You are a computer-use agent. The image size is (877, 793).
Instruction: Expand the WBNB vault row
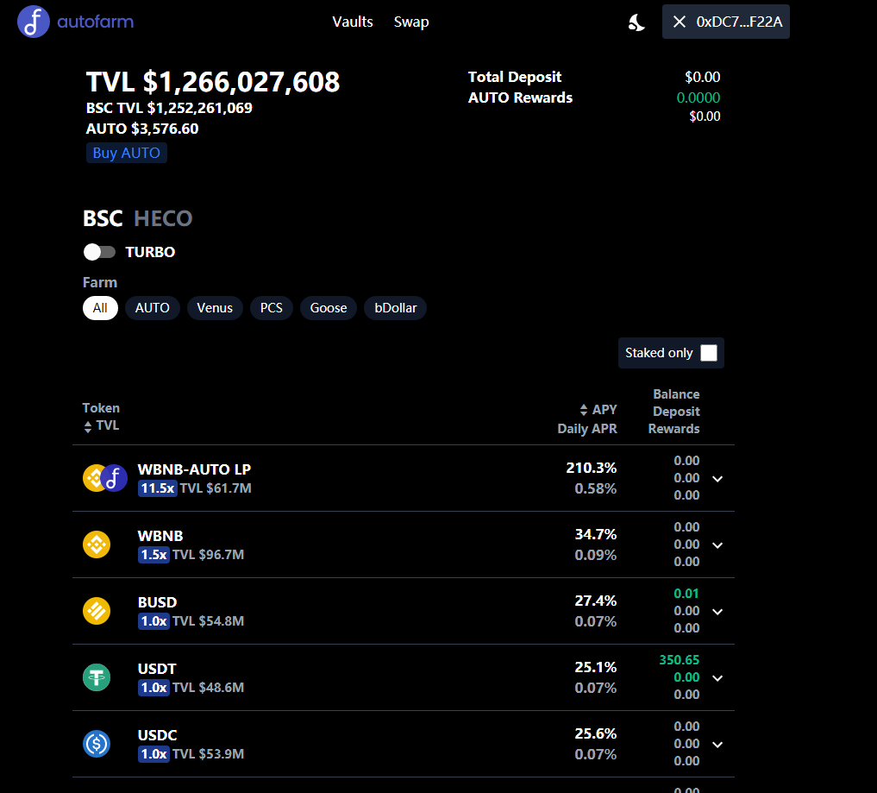pos(717,545)
